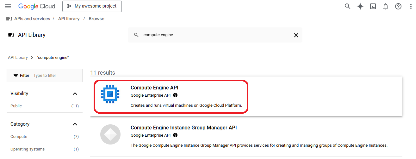This screenshot has height=159, width=416.
Task: Open Gemini AI sparkle assistant
Action: pyautogui.click(x=360, y=6)
